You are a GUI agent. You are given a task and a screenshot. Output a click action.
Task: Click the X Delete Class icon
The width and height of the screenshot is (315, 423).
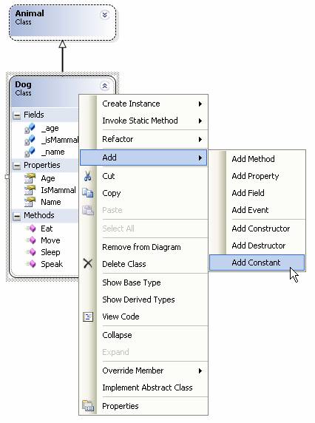[x=88, y=263]
